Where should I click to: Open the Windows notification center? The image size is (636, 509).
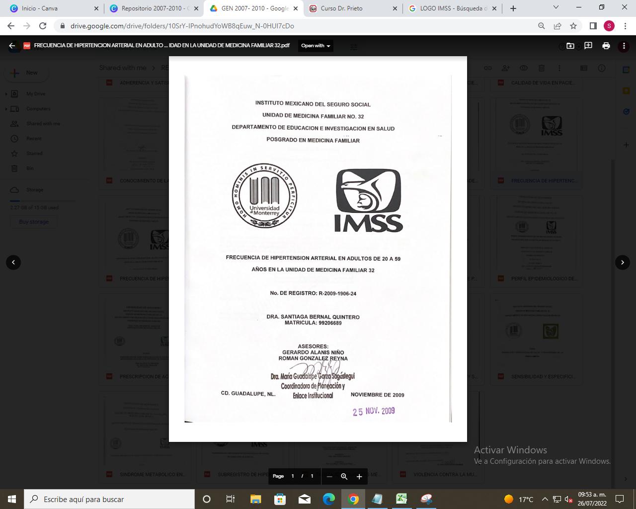click(620, 499)
